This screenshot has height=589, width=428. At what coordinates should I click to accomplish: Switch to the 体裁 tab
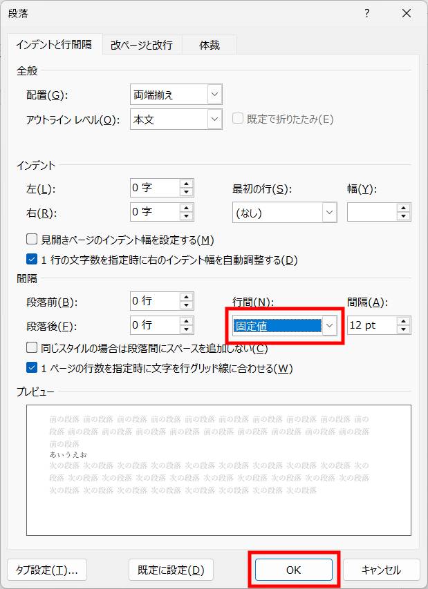point(210,45)
